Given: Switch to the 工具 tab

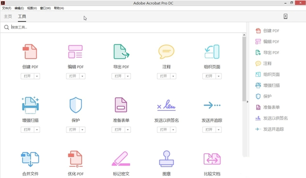Looking at the screenshot, I should pyautogui.click(x=22, y=16).
